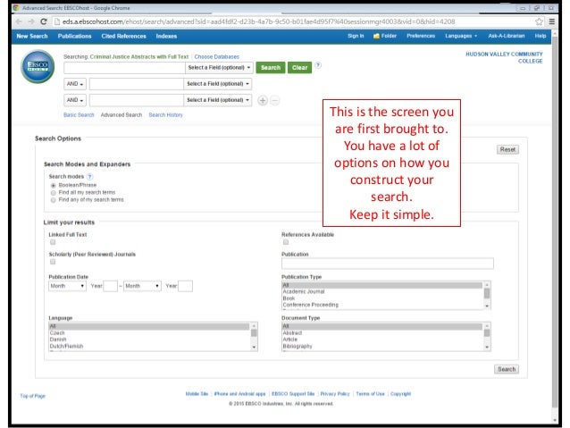Open the Folder icon link
Image resolution: width=570 pixels, height=428 pixels.
click(385, 36)
